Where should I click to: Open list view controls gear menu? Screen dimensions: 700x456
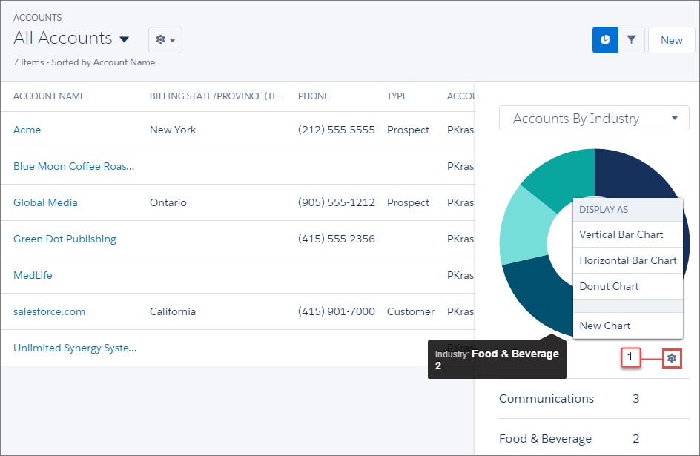[x=165, y=40]
